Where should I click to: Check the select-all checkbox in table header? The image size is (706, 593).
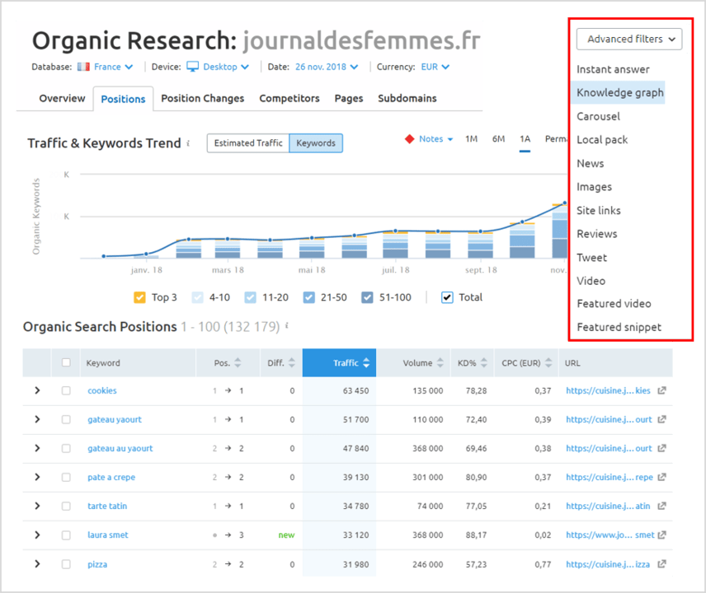click(66, 362)
